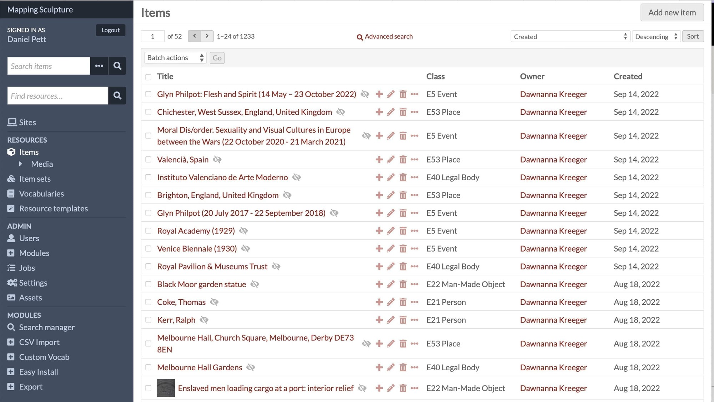
Task: Open the Custom Vocab module
Action: click(39, 357)
